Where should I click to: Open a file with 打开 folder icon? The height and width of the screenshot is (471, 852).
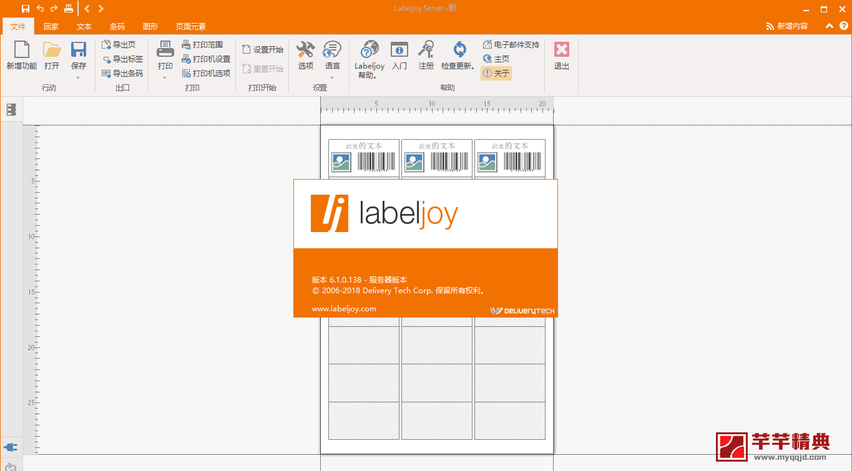(x=52, y=56)
